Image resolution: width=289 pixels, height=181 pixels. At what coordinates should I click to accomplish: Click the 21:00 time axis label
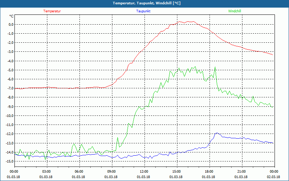click(242, 172)
